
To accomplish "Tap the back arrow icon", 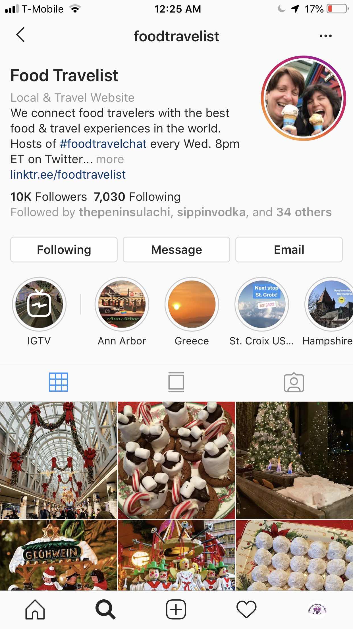I will pyautogui.click(x=20, y=35).
